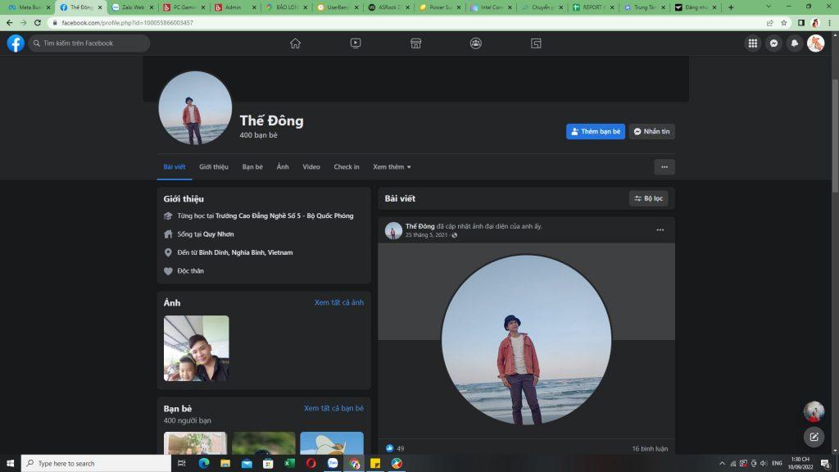Open the Messenger icon in header
This screenshot has height=472, width=839.
click(x=773, y=43)
